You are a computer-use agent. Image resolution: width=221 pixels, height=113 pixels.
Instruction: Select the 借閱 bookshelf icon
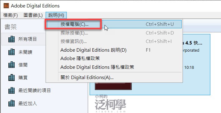pyautogui.click(x=12, y=65)
